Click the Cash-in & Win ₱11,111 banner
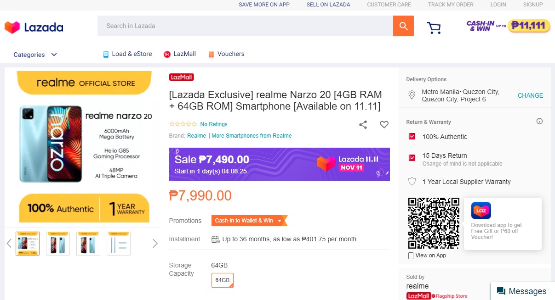This screenshot has width=555, height=300. (x=508, y=26)
